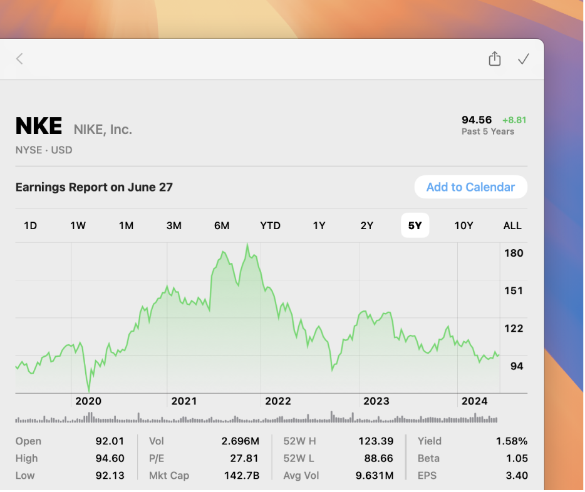Image resolution: width=585 pixels, height=492 pixels.
Task: Go back using the left chevron
Action: [x=19, y=59]
